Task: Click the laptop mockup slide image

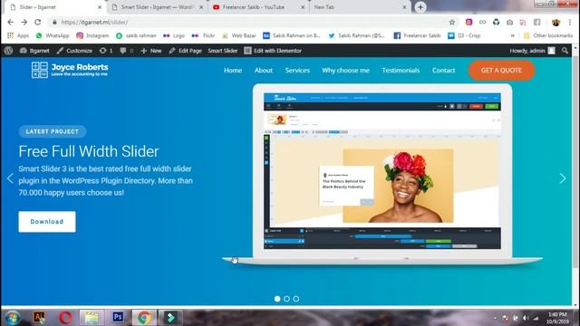Action: [x=382, y=174]
